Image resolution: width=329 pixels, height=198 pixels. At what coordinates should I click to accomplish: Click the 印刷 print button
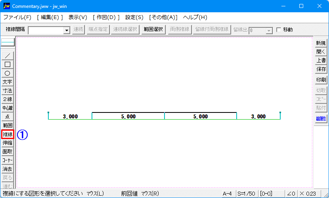click(x=321, y=80)
